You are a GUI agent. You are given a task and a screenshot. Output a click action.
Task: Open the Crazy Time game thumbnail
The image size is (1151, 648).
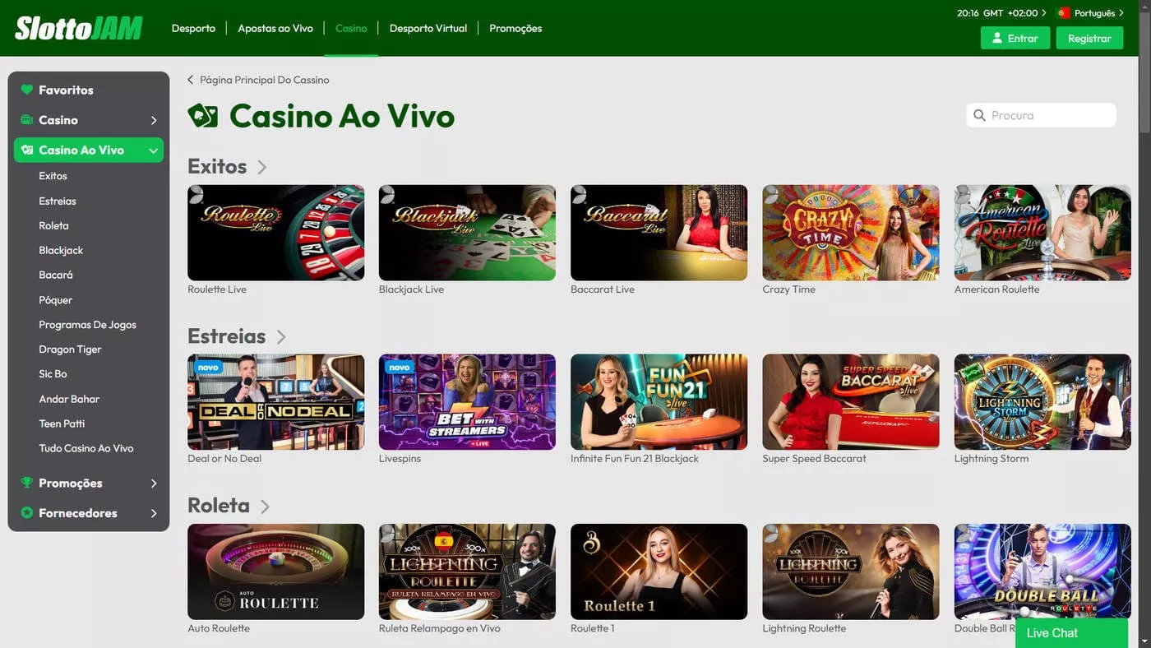(851, 233)
